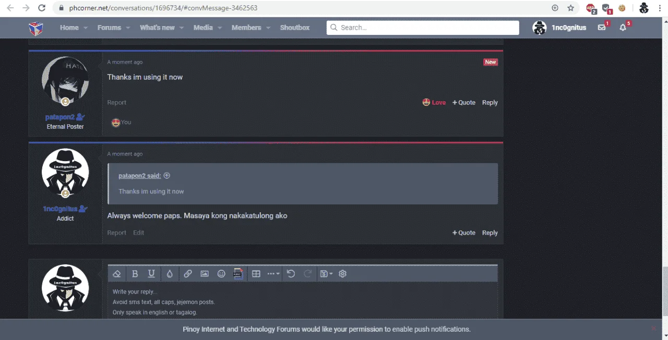The width and height of the screenshot is (668, 340).
Task: Open patapon2 username profile link
Action: 60,117
